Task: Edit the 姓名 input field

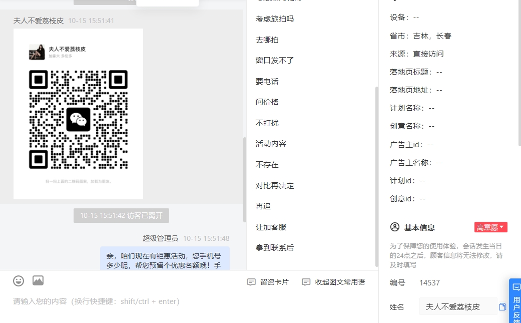Action: (x=458, y=306)
